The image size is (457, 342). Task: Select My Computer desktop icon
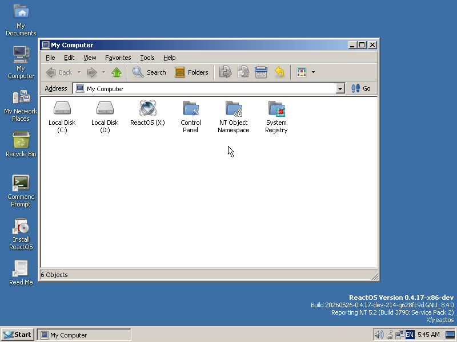pos(21,63)
